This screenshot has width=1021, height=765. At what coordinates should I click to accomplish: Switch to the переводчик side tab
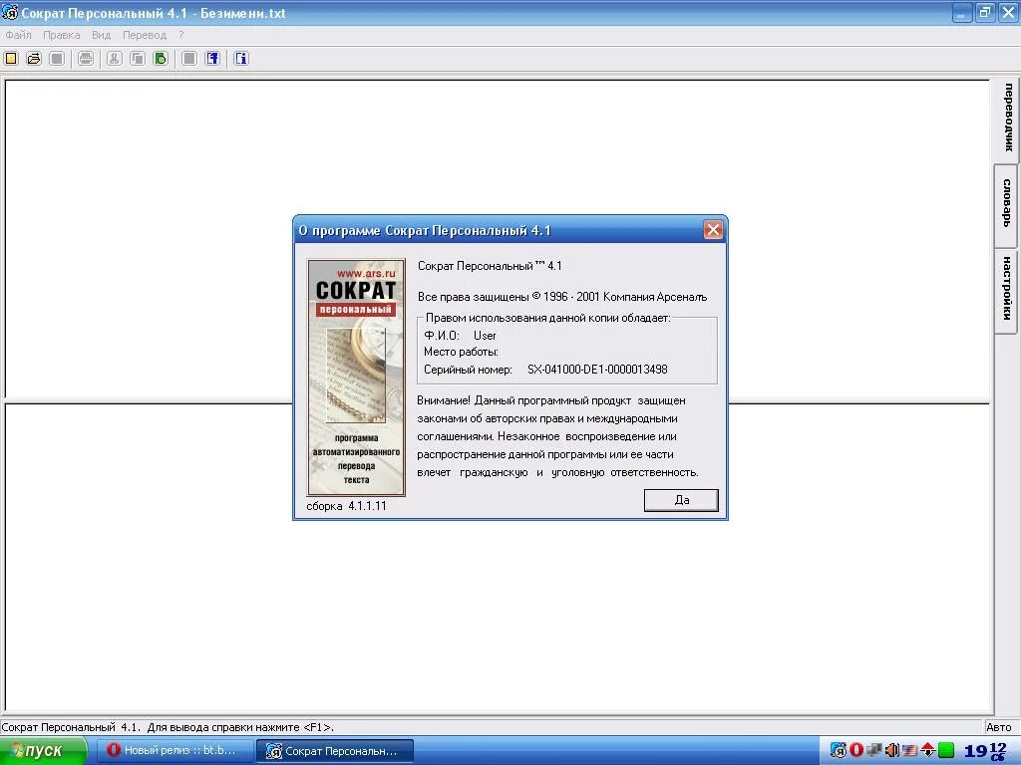coord(1007,119)
